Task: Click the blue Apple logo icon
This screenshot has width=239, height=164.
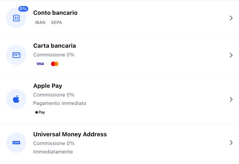Action: click(16, 99)
